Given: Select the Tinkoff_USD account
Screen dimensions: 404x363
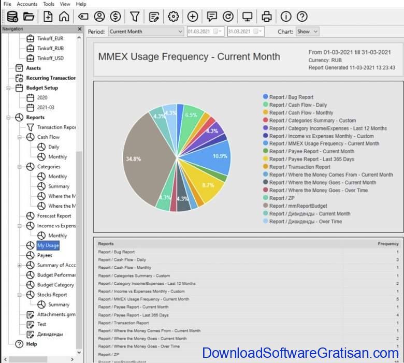Looking at the screenshot, I should pyautogui.click(x=51, y=58).
